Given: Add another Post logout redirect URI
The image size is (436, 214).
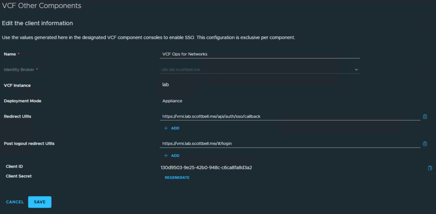Looking at the screenshot, I should click(x=172, y=155).
